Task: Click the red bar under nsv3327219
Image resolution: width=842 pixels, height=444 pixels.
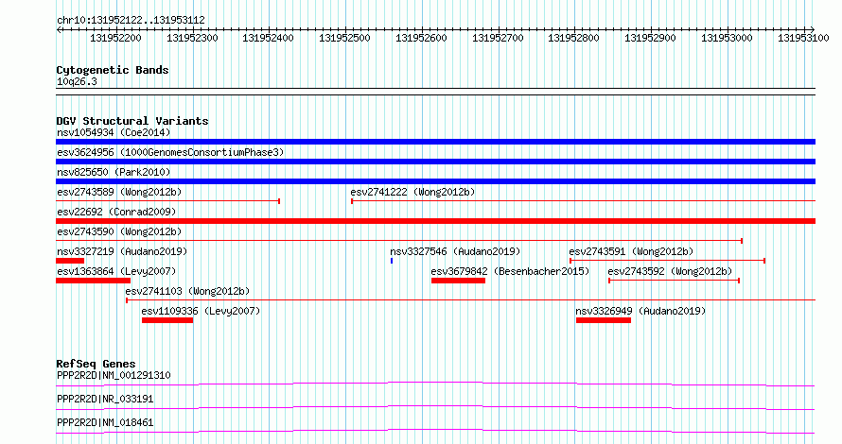Action: tap(70, 261)
